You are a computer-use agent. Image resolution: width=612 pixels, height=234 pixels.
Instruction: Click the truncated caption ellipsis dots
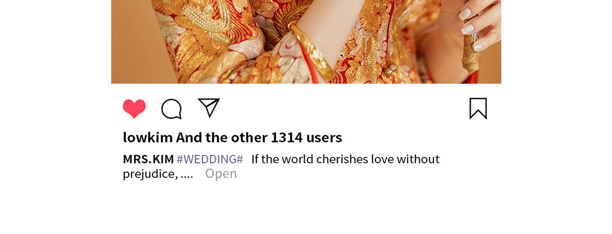click(x=187, y=174)
